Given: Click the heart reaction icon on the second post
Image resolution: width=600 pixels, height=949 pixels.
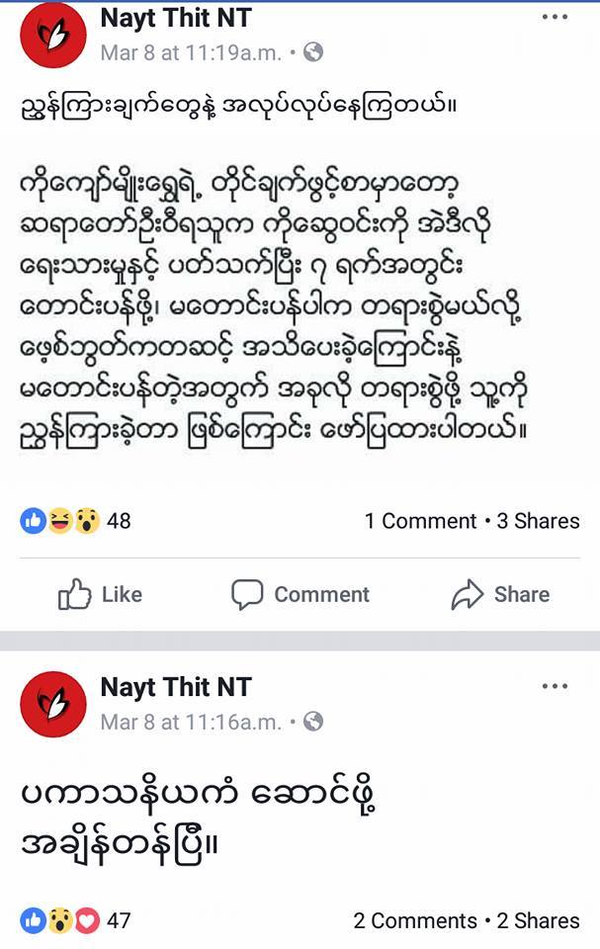Looking at the screenshot, I should pyautogui.click(x=87, y=920).
